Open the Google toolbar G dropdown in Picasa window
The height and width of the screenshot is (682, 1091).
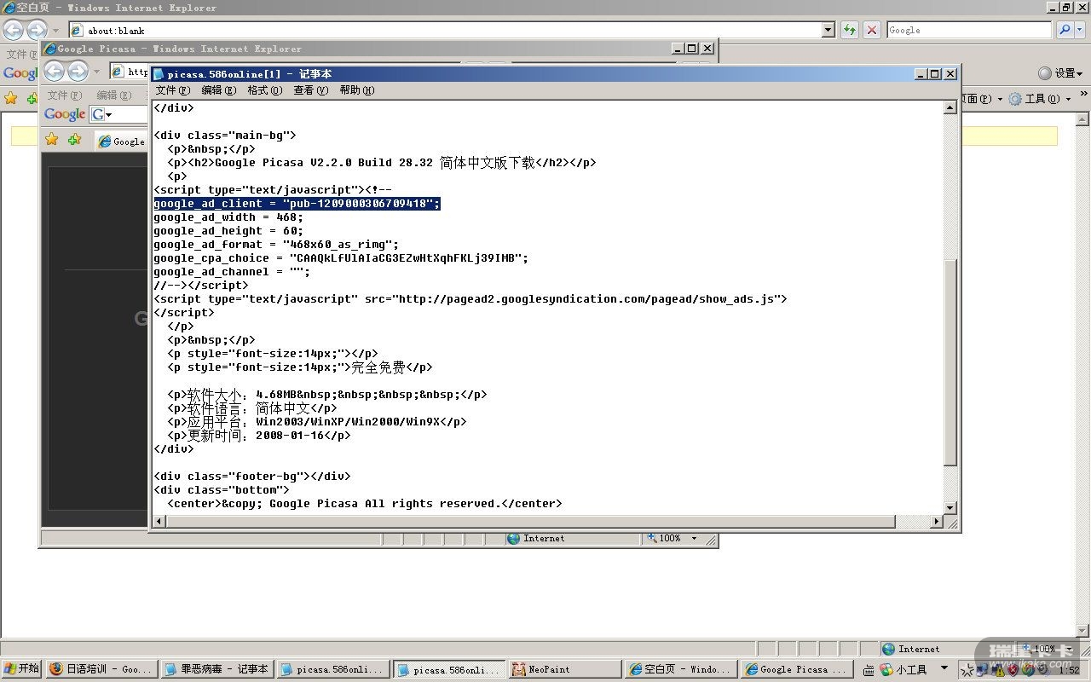tap(102, 114)
